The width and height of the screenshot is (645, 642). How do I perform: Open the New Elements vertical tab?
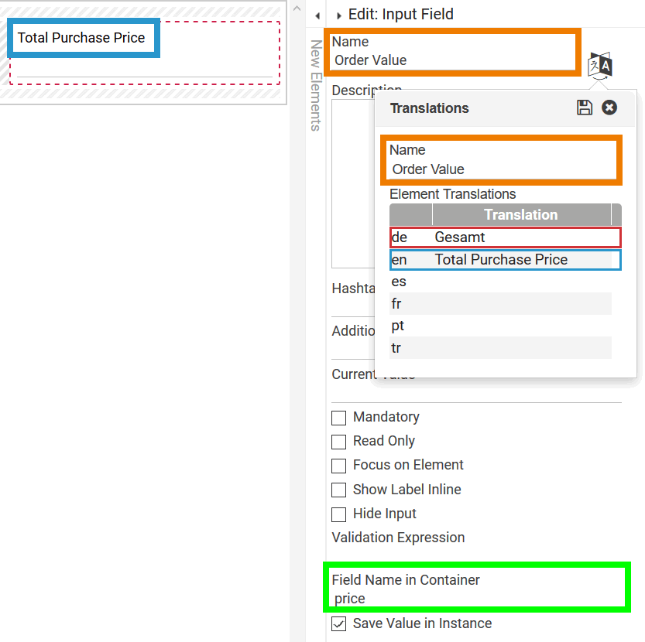tap(315, 85)
